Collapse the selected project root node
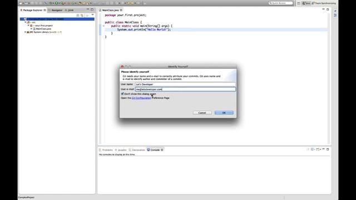The image size is (356, 200). coord(22,19)
